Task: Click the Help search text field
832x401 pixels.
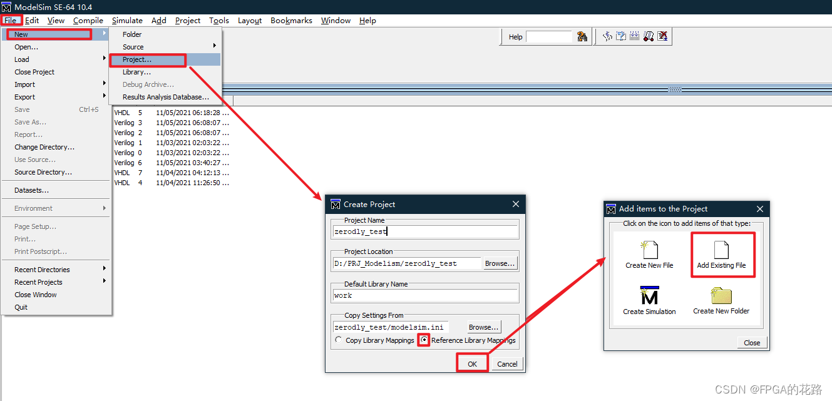Action: coord(549,37)
